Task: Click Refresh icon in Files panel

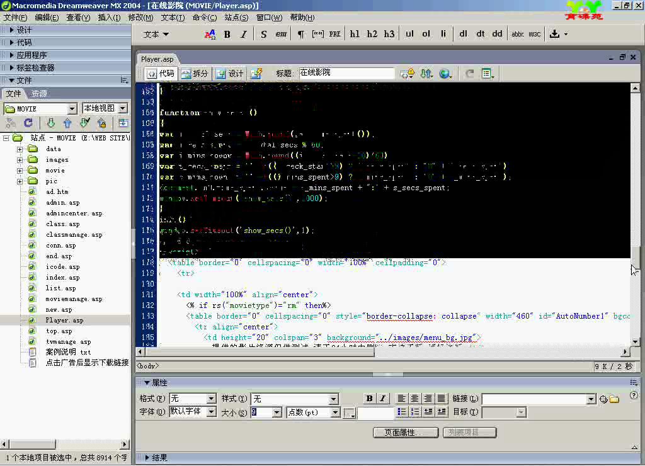Action: pos(28,123)
